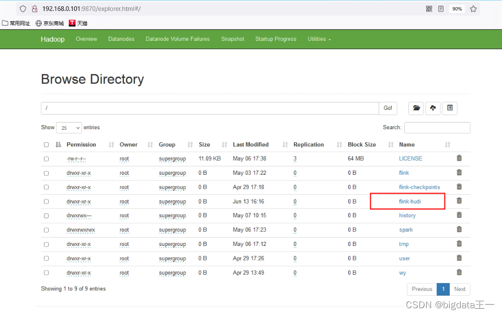Screen dimensions: 502x315
Task: Sort by Replication column arrows
Action: click(339, 145)
